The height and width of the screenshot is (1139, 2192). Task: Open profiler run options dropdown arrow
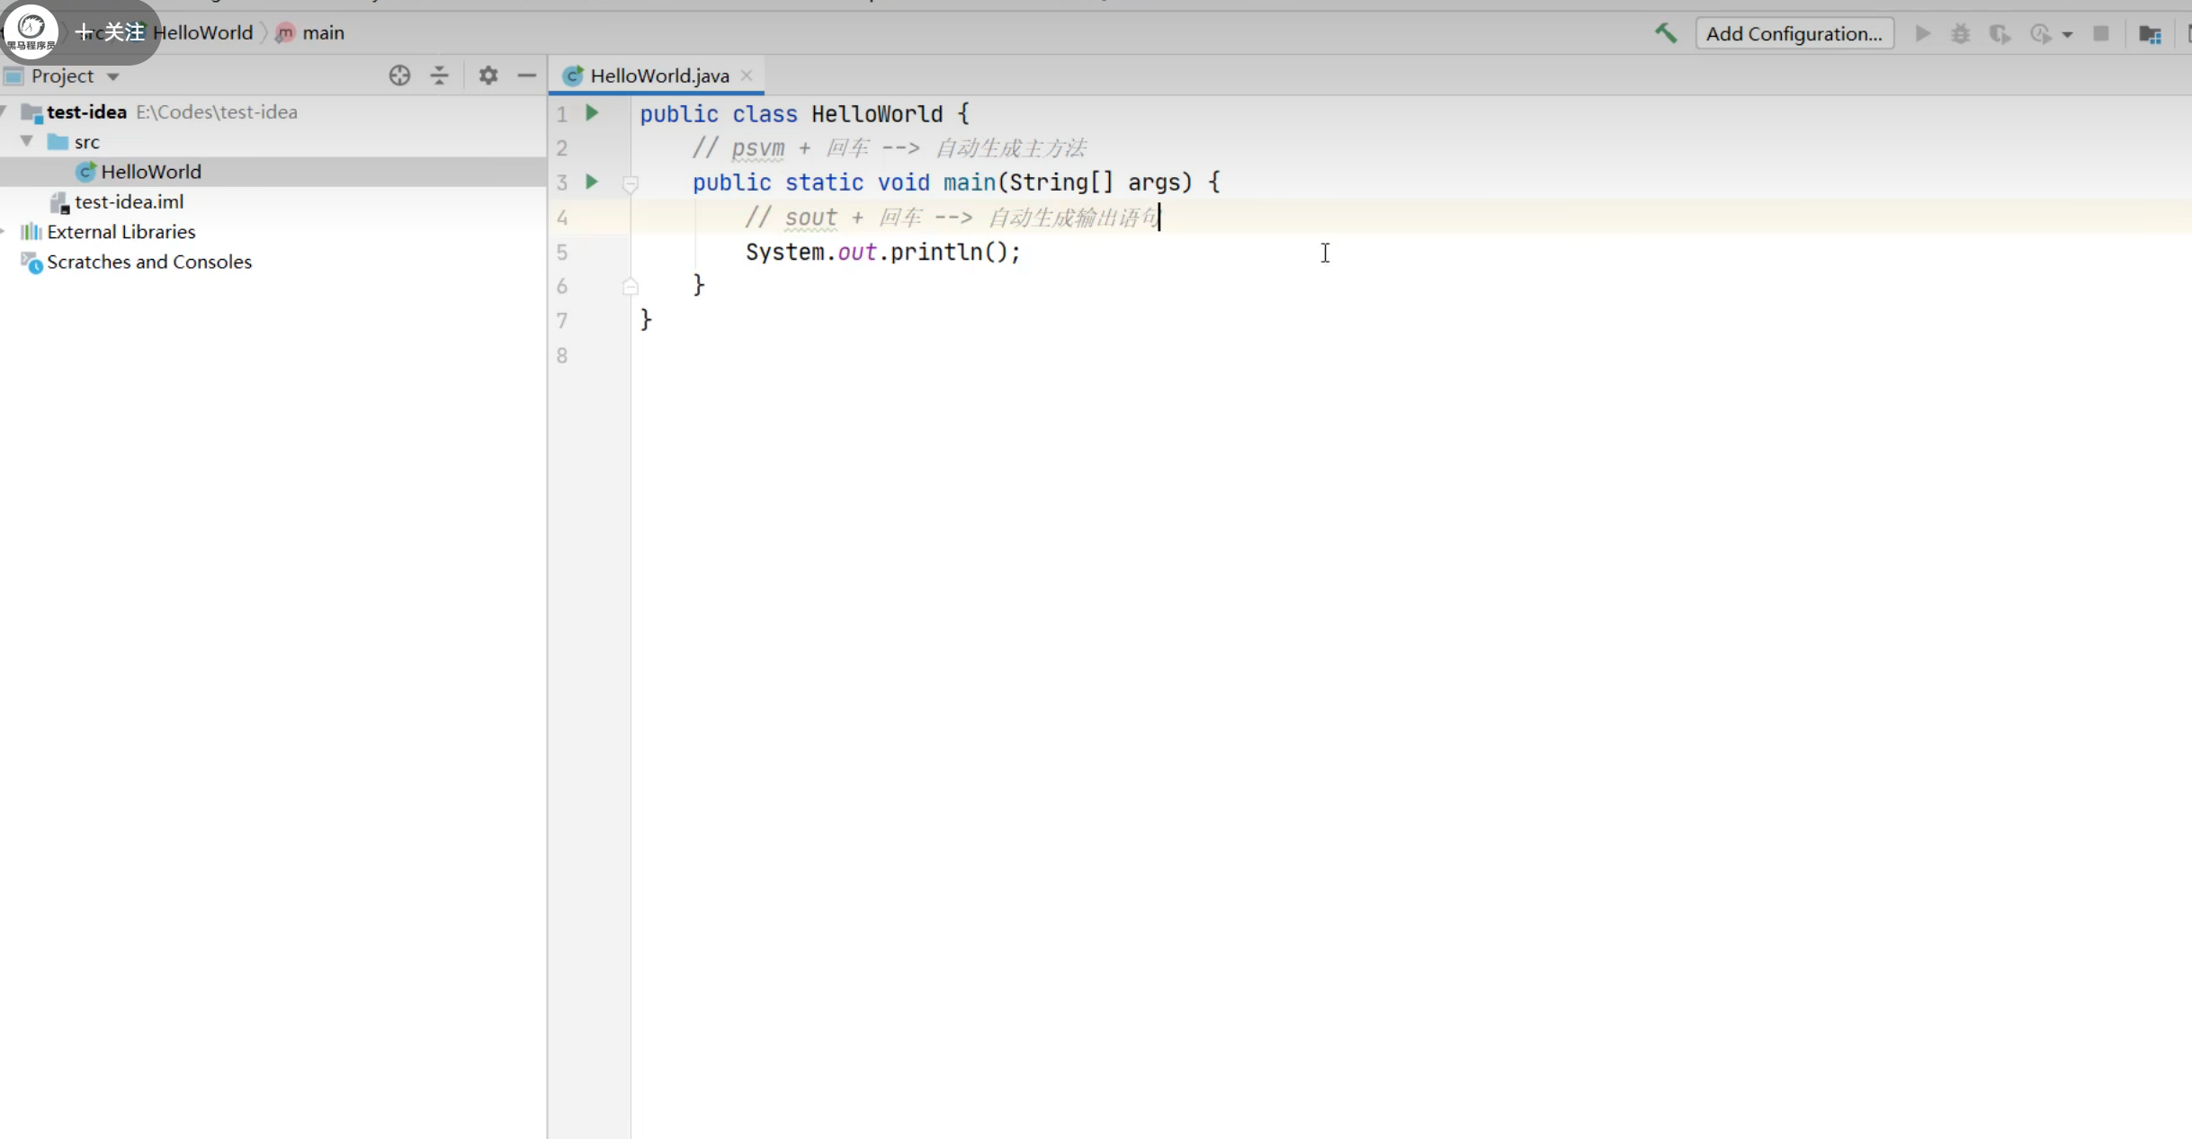[2067, 34]
